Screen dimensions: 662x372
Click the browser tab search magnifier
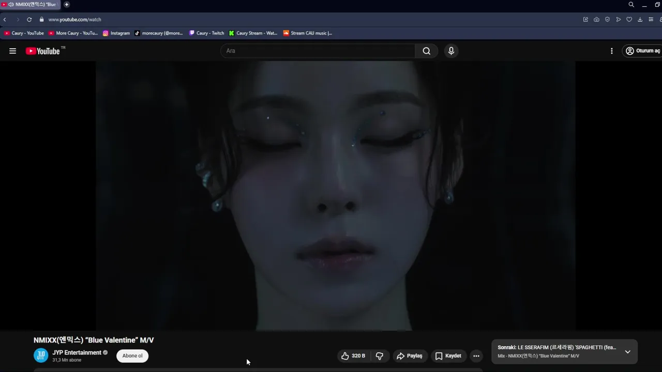coord(631,5)
